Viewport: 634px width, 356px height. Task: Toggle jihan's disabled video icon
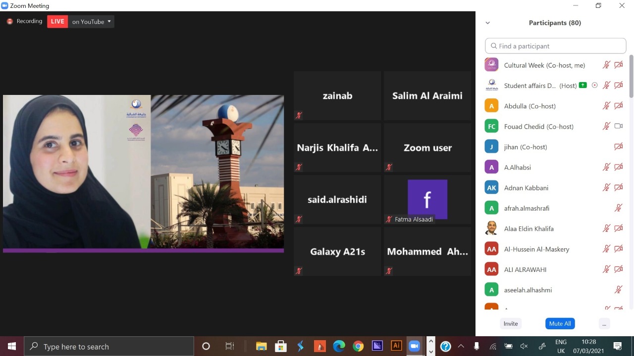click(x=618, y=147)
